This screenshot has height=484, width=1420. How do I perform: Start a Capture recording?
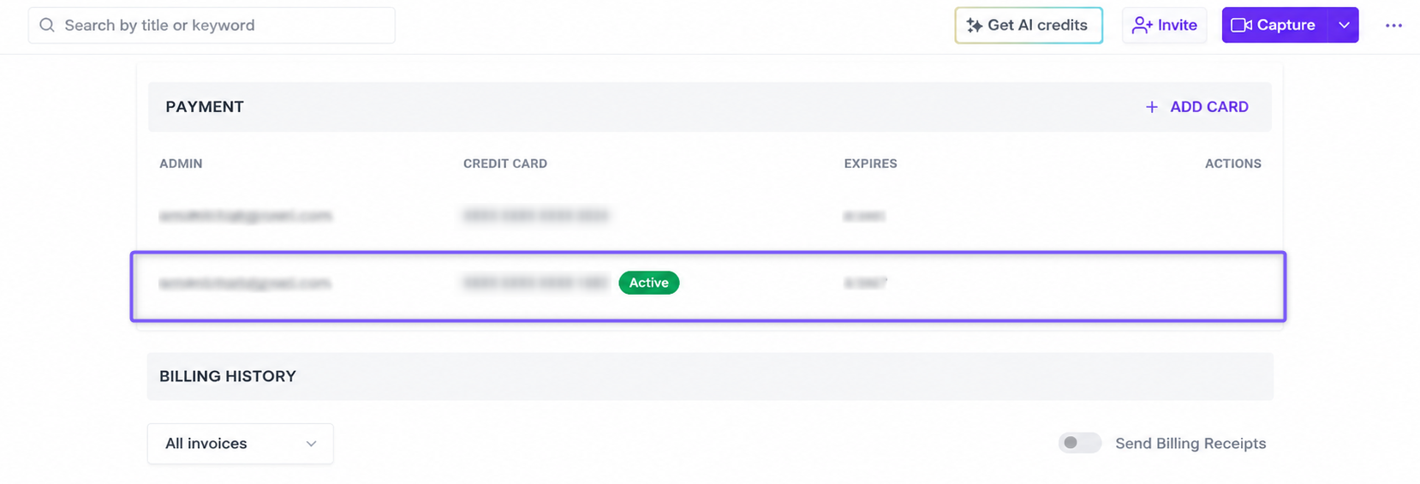[x=1274, y=25]
